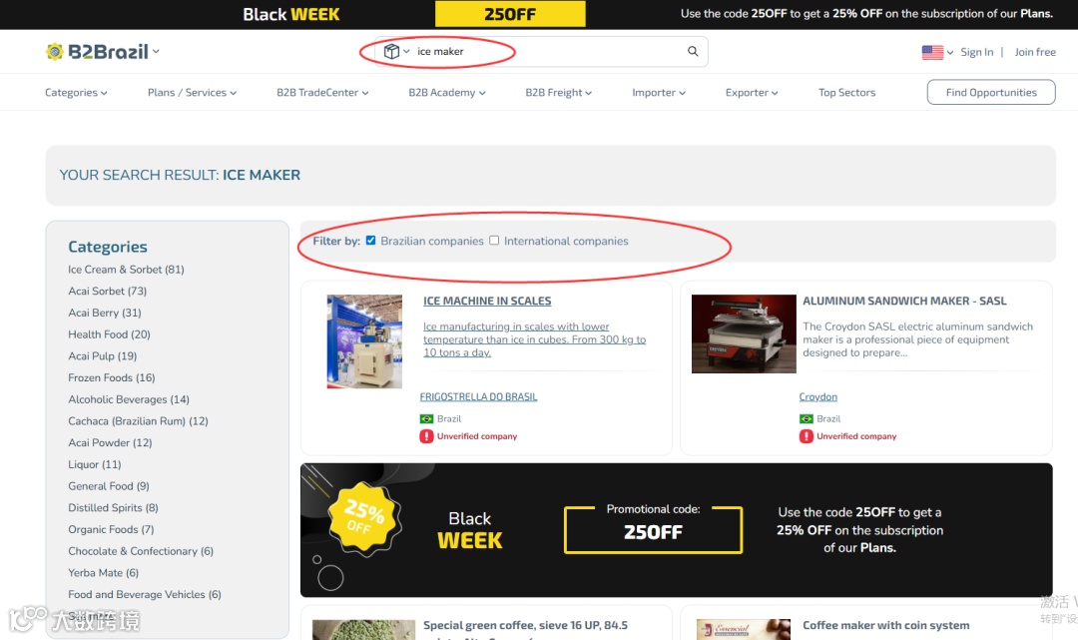Select the Cachaca (Brazilian Rum) (12) category
1078x640 pixels.
(138, 420)
